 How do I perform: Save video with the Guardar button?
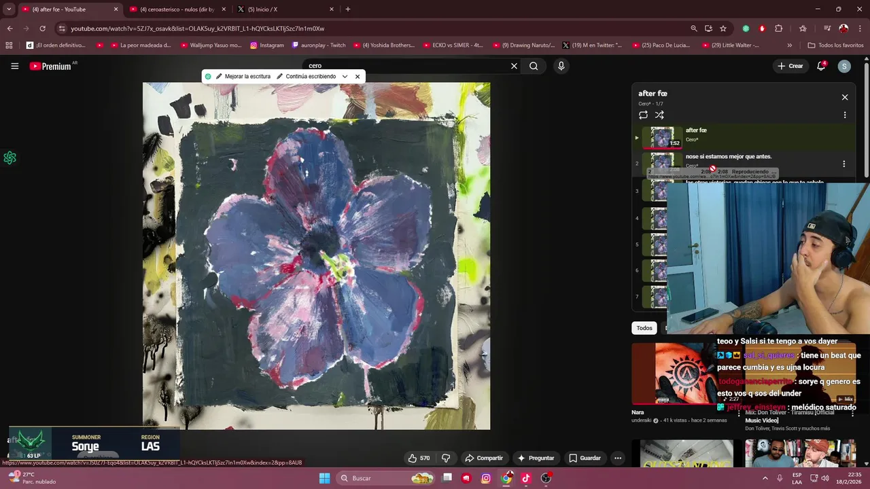coord(585,458)
